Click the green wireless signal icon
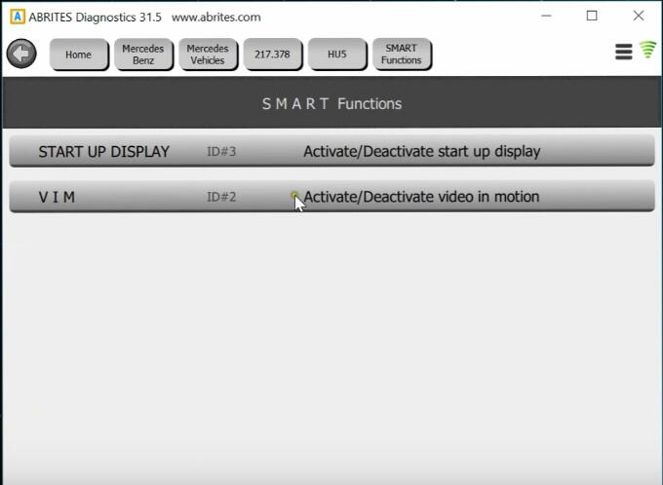663x485 pixels. (x=647, y=50)
